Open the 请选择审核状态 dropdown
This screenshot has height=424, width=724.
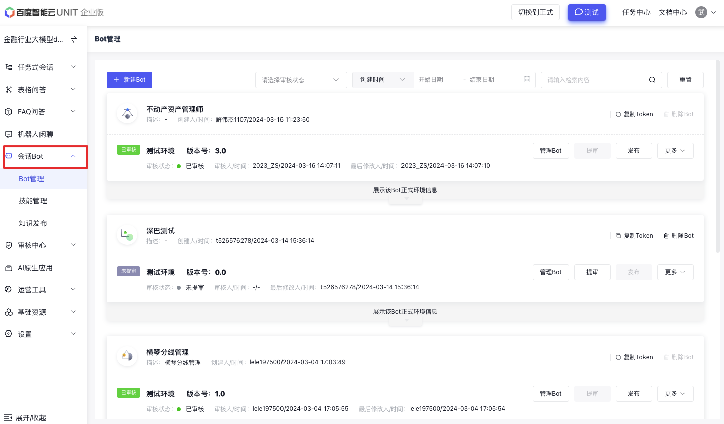(x=301, y=80)
